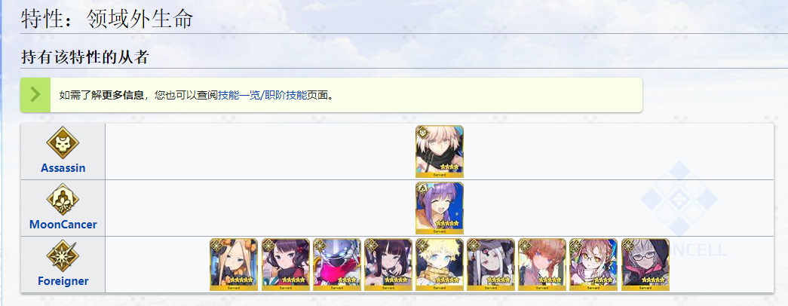Select the second Foreigner servant portrait
Viewport: 788px width, 306px height.
286,265
